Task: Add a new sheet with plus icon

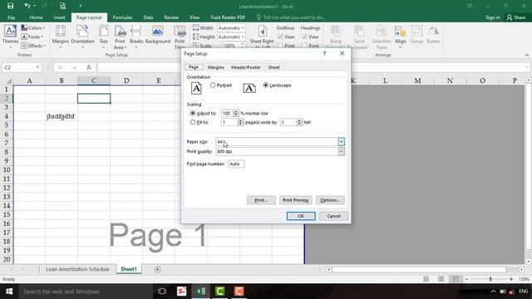Action: [157, 269]
